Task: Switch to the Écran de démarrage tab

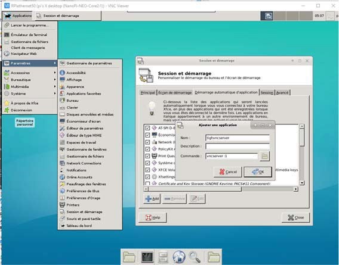Action: tap(175, 92)
